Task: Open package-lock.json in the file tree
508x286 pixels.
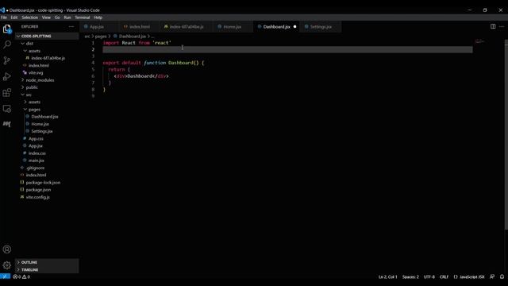Action: (43, 183)
